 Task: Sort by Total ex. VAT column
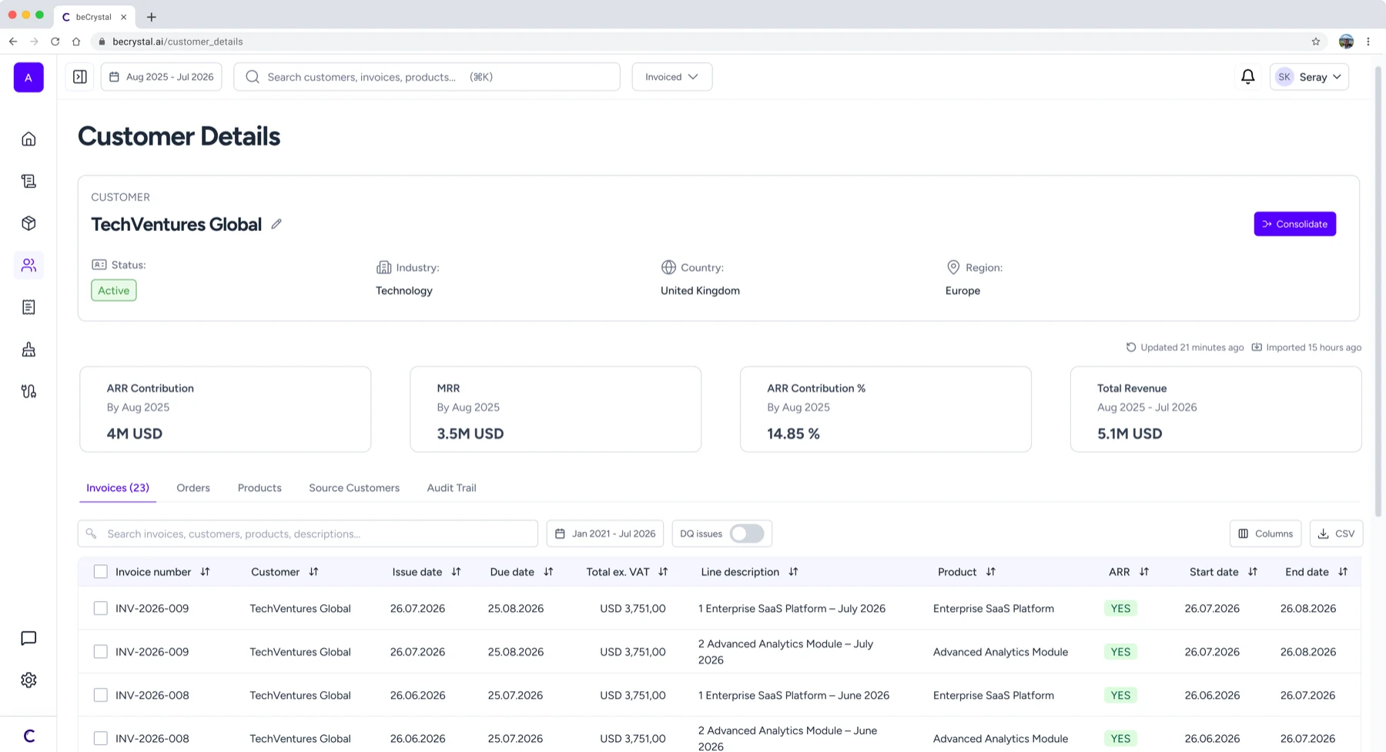(663, 572)
